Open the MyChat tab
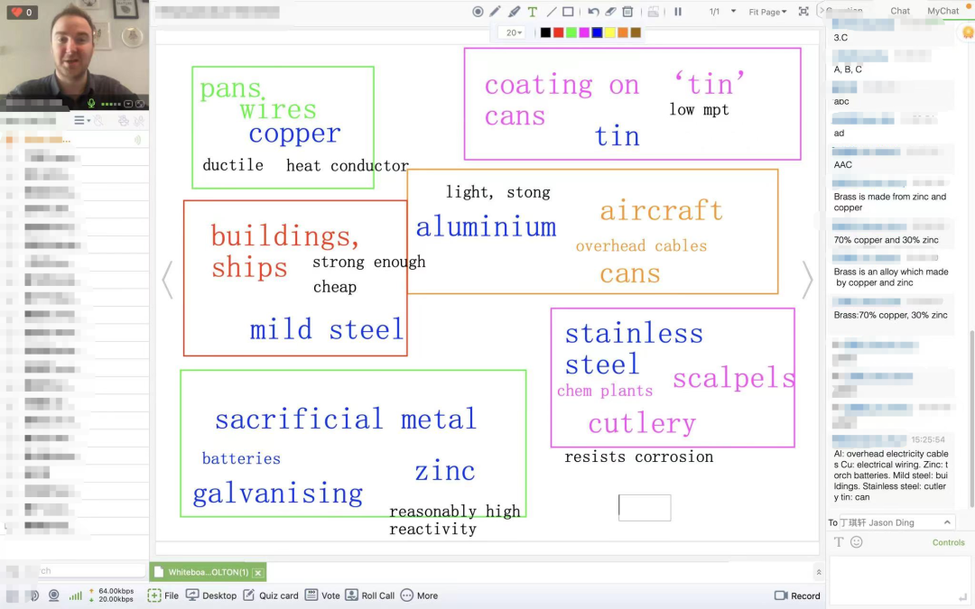Viewport: 975px width, 609px height. (943, 11)
